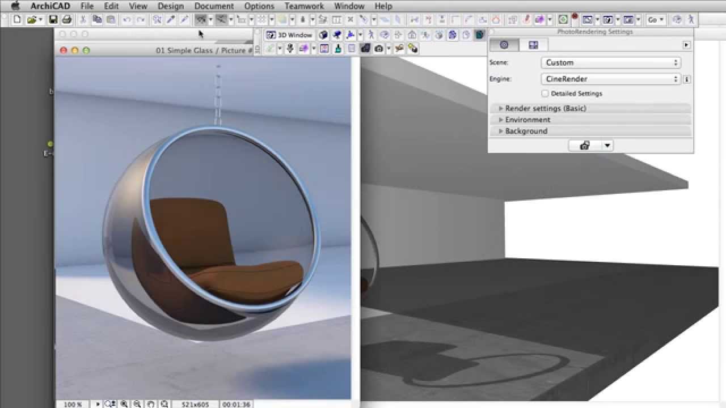Screen dimensions: 726x408
Task: Click the Print icon in the toolbar
Action: [66, 19]
